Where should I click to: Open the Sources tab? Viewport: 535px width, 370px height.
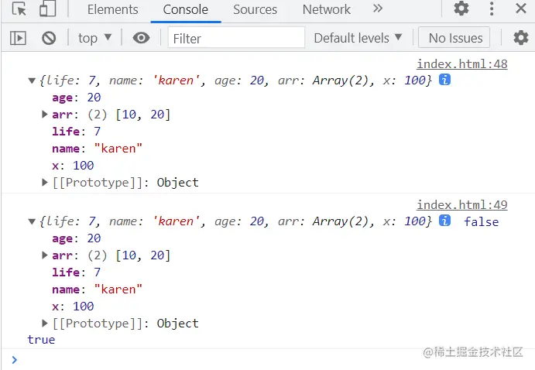[x=255, y=9]
